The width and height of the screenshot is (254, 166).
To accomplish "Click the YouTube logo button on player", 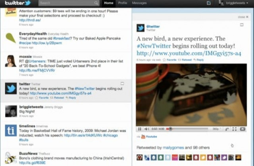I will click(x=242, y=129).
